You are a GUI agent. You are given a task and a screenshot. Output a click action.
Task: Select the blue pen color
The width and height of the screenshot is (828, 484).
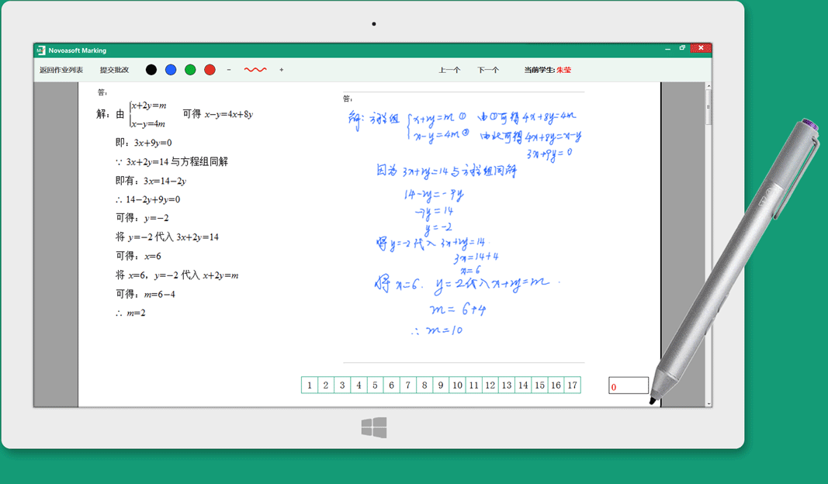coord(171,70)
